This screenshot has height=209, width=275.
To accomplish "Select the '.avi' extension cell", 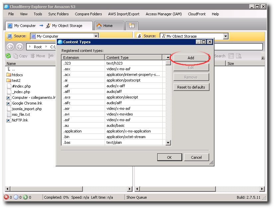I will (83, 114).
